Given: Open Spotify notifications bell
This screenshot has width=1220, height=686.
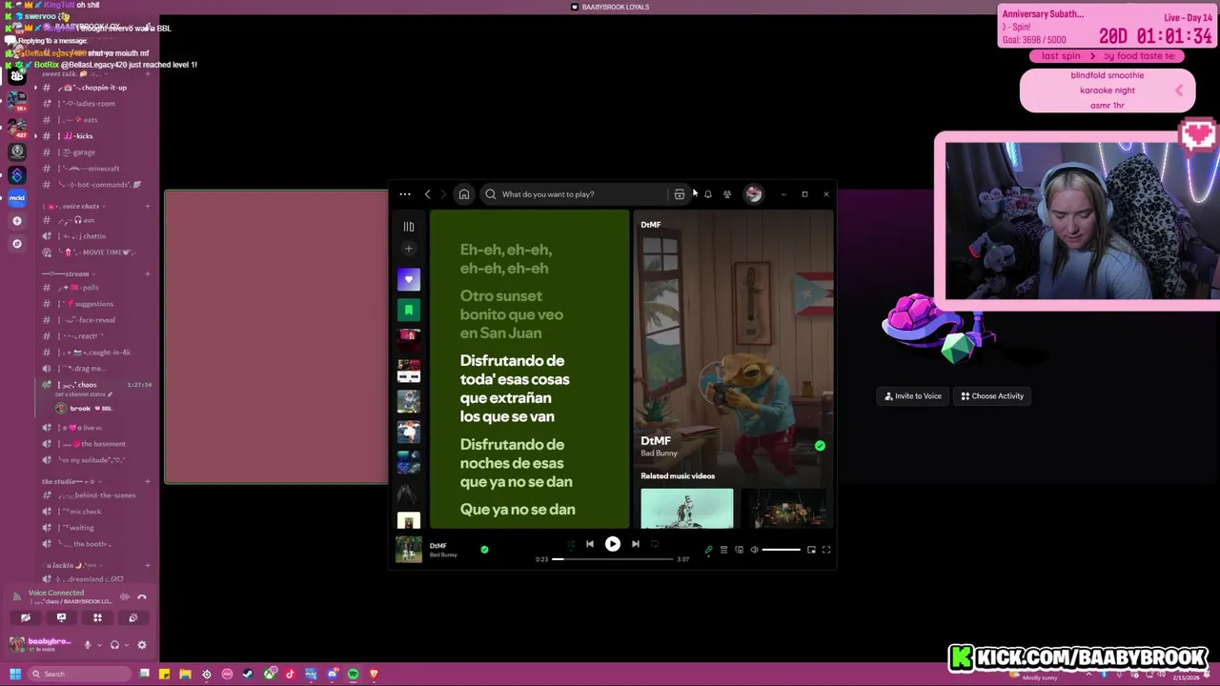Looking at the screenshot, I should 708,194.
